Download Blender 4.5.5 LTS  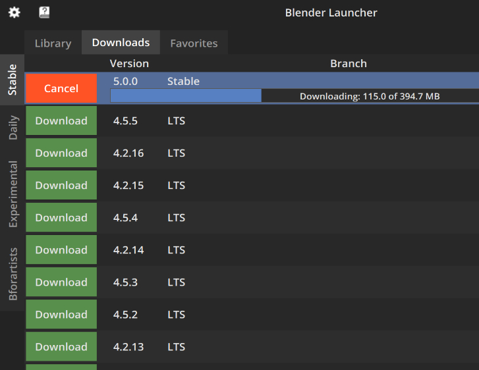click(x=61, y=120)
